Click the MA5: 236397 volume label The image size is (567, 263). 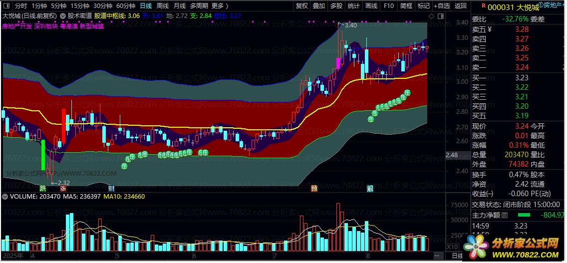[82, 197]
